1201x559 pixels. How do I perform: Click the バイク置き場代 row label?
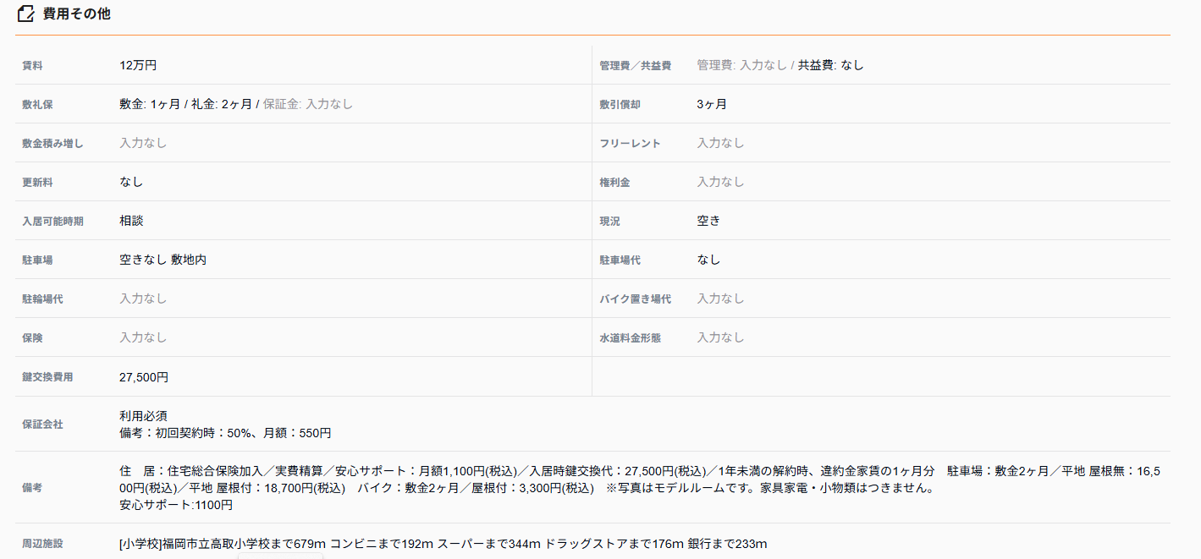click(x=635, y=299)
